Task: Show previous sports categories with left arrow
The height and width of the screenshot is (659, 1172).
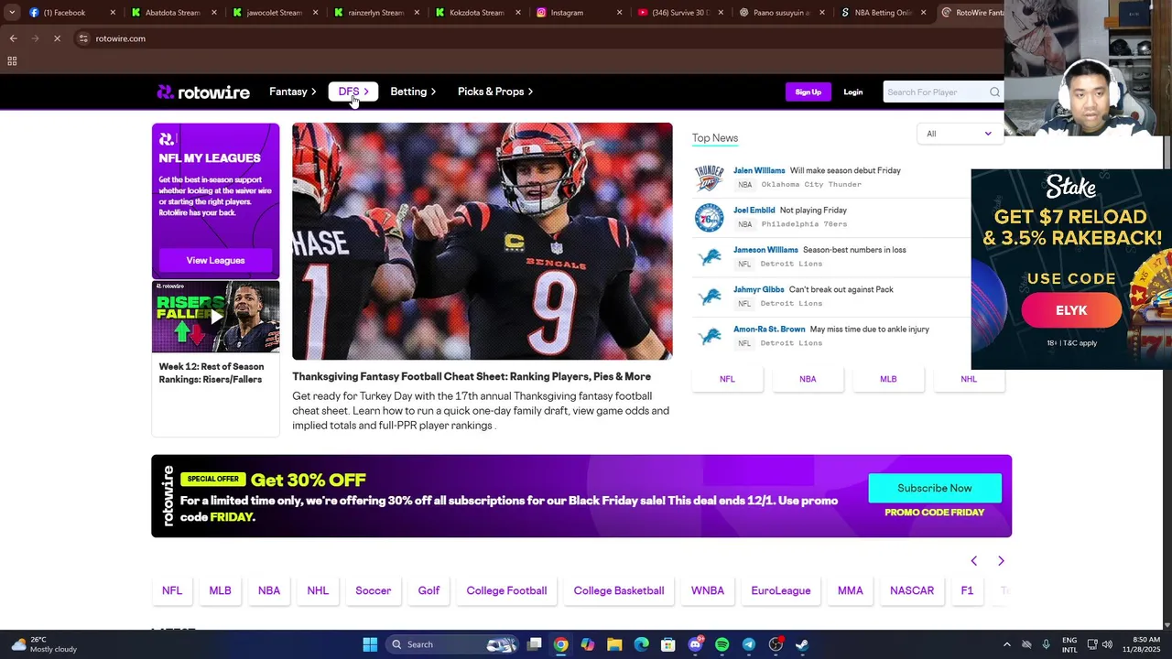Action: 973,561
